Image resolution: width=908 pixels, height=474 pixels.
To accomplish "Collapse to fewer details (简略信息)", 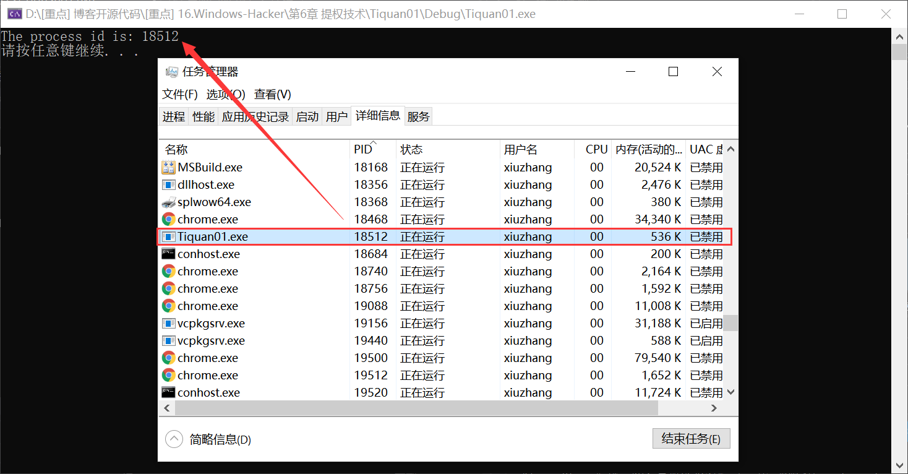I will point(208,439).
